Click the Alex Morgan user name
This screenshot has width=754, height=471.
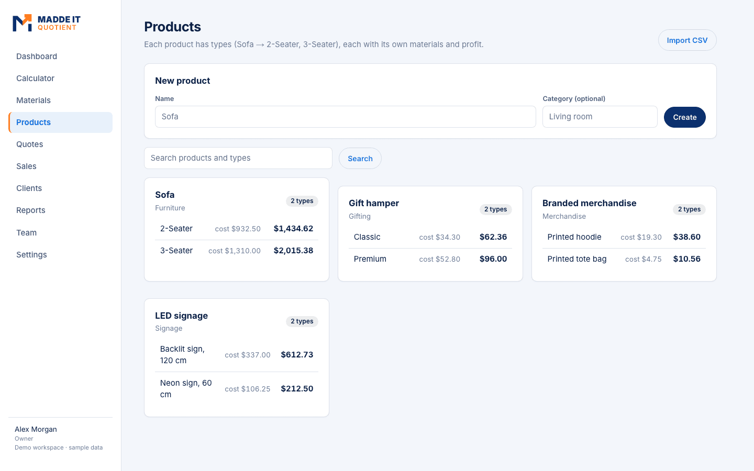click(x=36, y=429)
